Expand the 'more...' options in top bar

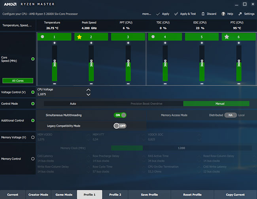(146, 14)
